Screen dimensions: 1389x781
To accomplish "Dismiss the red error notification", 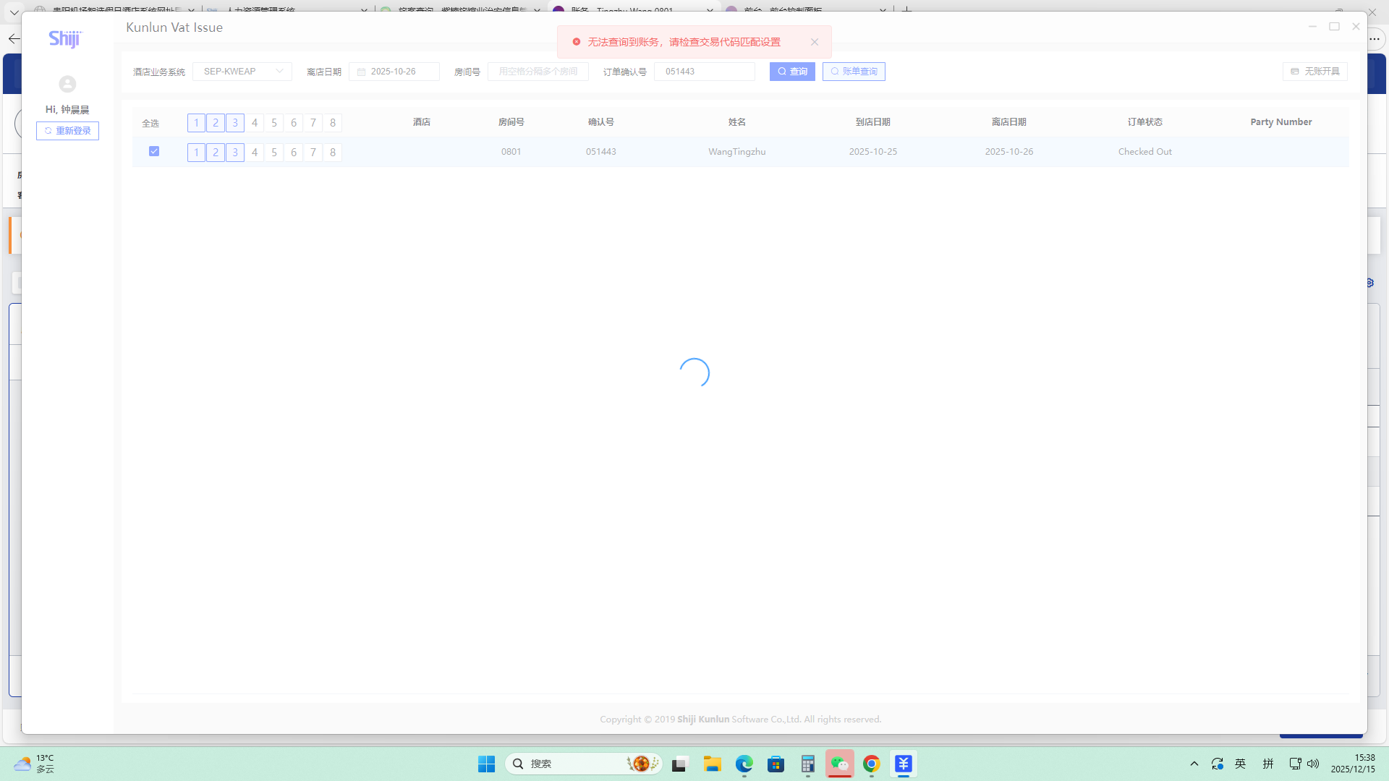I will pos(815,42).
